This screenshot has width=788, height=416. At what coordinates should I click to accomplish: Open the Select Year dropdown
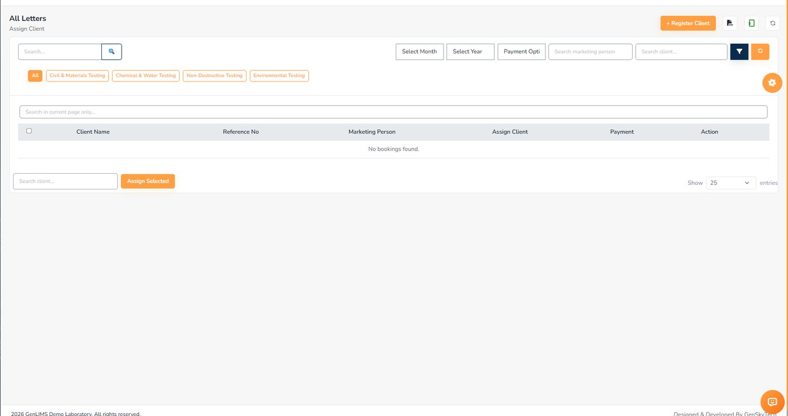pos(471,52)
